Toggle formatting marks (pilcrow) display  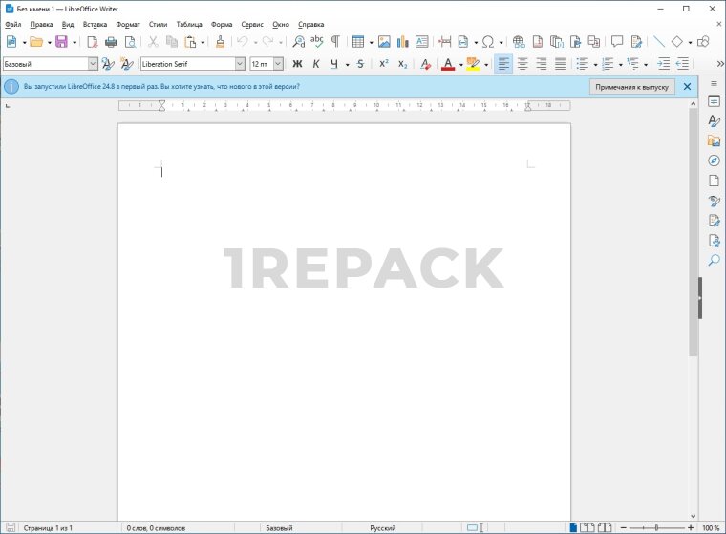(335, 42)
